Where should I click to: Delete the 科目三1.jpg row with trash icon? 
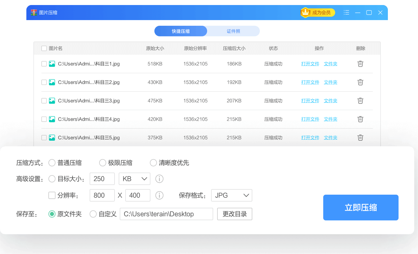(361, 64)
